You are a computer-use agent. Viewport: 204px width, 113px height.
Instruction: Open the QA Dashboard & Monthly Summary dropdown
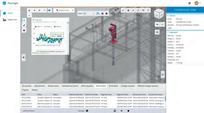[x=50, y=52]
